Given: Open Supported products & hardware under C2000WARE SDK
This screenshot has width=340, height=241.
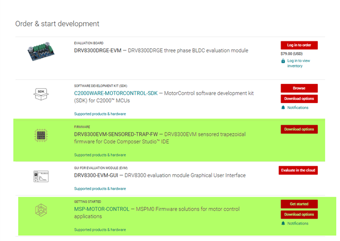Looking at the screenshot, I should pyautogui.click(x=100, y=114).
